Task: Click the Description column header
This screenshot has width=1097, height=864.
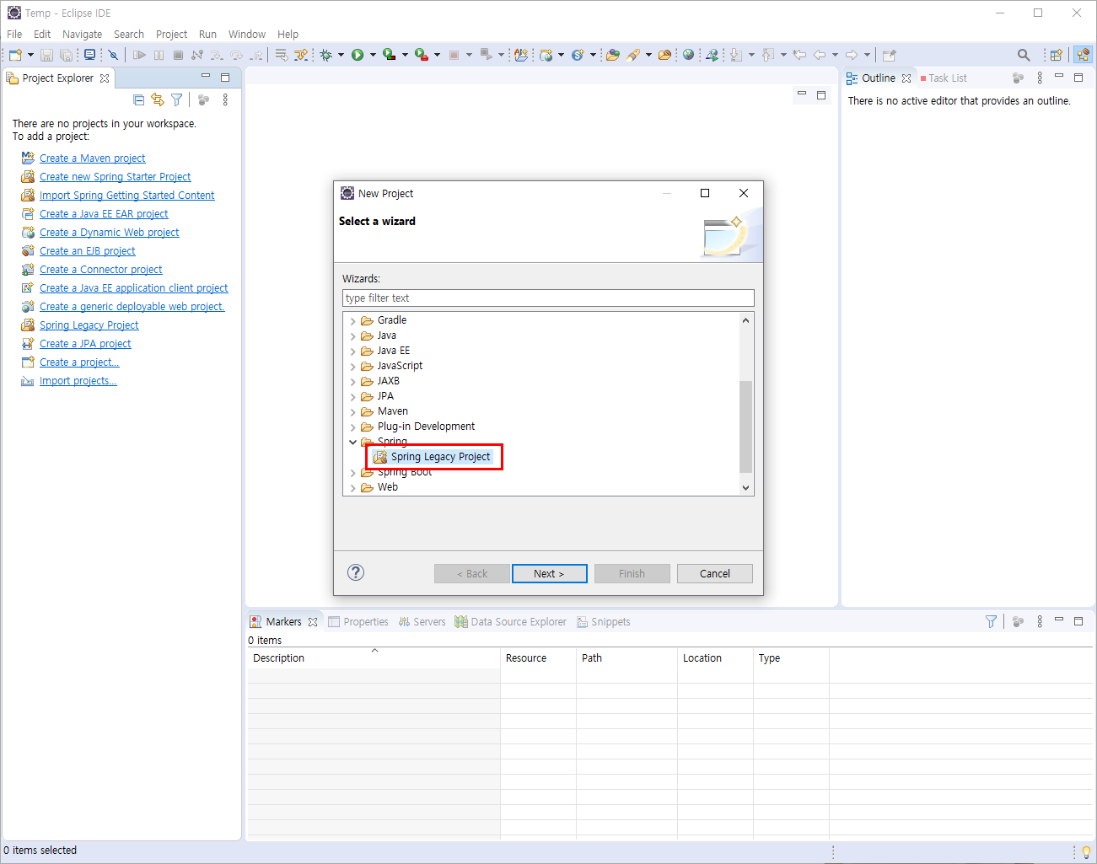Action: 374,657
